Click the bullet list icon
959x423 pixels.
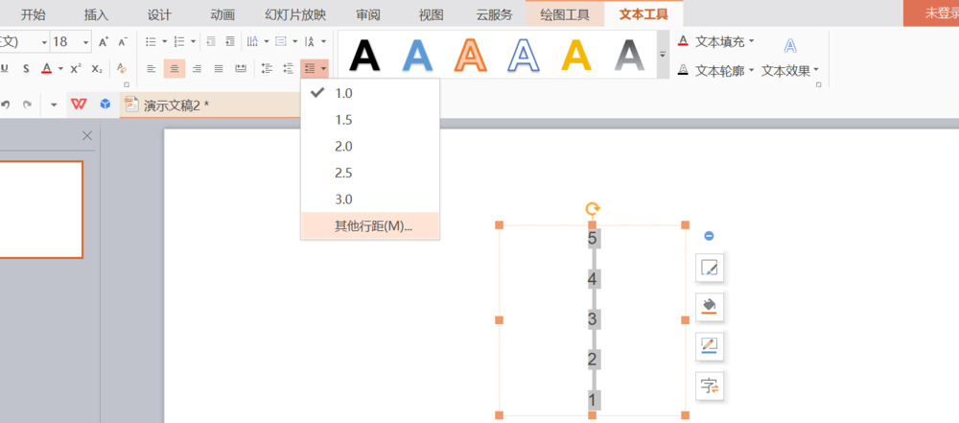151,41
